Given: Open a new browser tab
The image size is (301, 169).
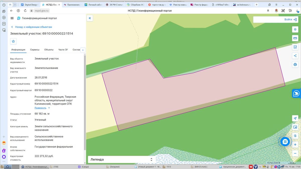Looking at the screenshot, I should coord(256,5).
